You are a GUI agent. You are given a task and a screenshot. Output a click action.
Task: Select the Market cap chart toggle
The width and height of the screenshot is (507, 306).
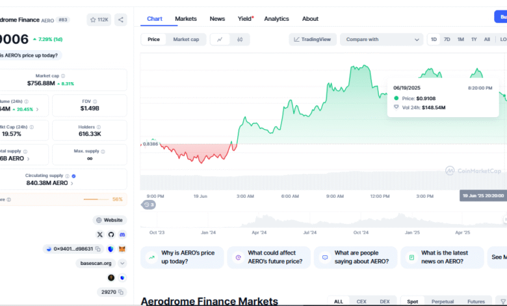pos(186,40)
